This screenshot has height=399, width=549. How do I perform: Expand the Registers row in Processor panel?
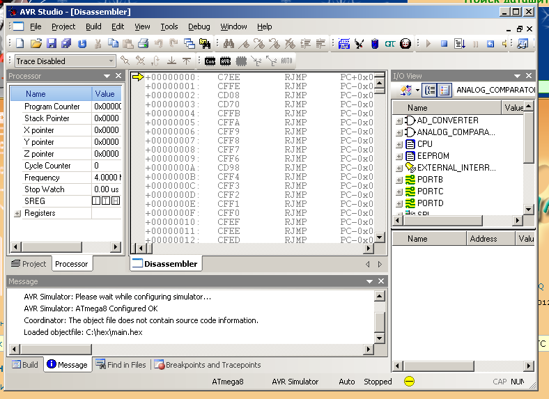pos(17,213)
